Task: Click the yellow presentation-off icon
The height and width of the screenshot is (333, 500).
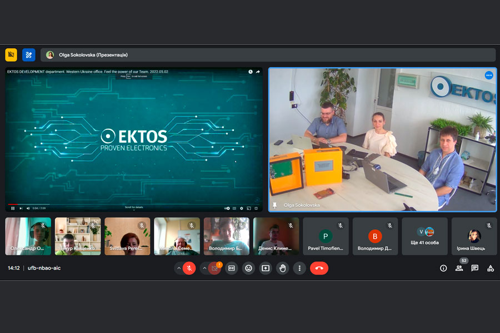Action: click(11, 55)
